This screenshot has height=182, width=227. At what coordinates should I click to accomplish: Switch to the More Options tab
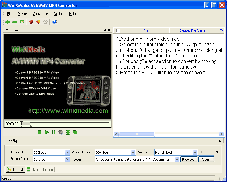(x=40, y=170)
